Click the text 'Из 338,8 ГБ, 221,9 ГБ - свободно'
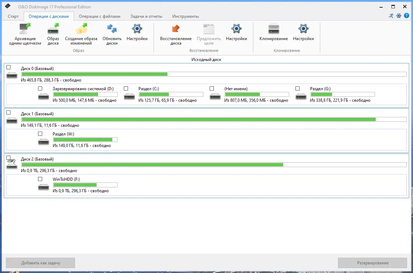The image size is (413, 273). 340,100
